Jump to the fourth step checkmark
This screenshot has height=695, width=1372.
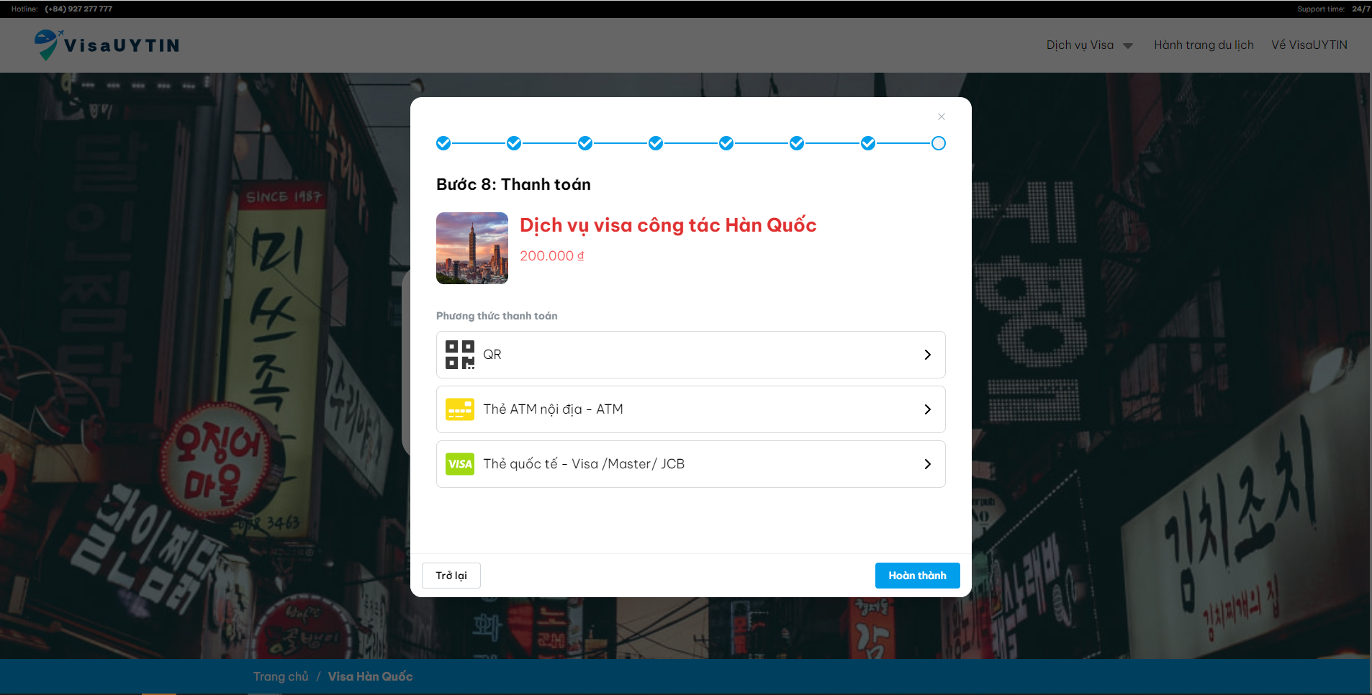656,143
